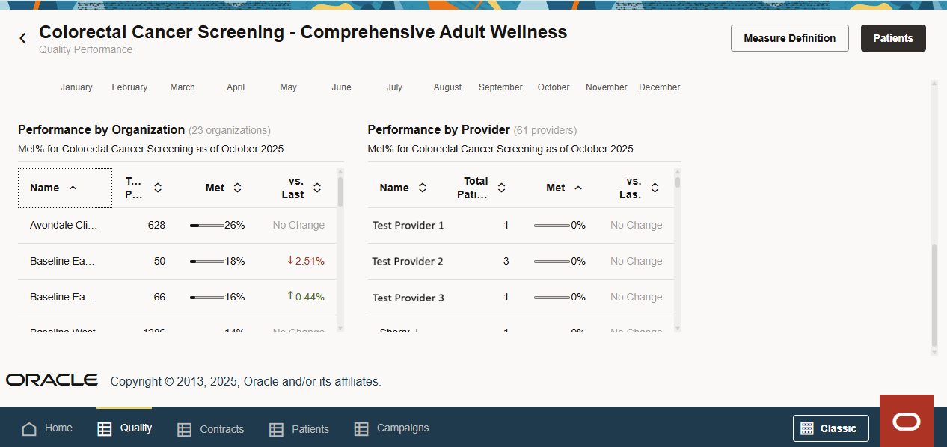Toggle Met column sort for providers
Screen dimensions: 947x447
coord(577,188)
